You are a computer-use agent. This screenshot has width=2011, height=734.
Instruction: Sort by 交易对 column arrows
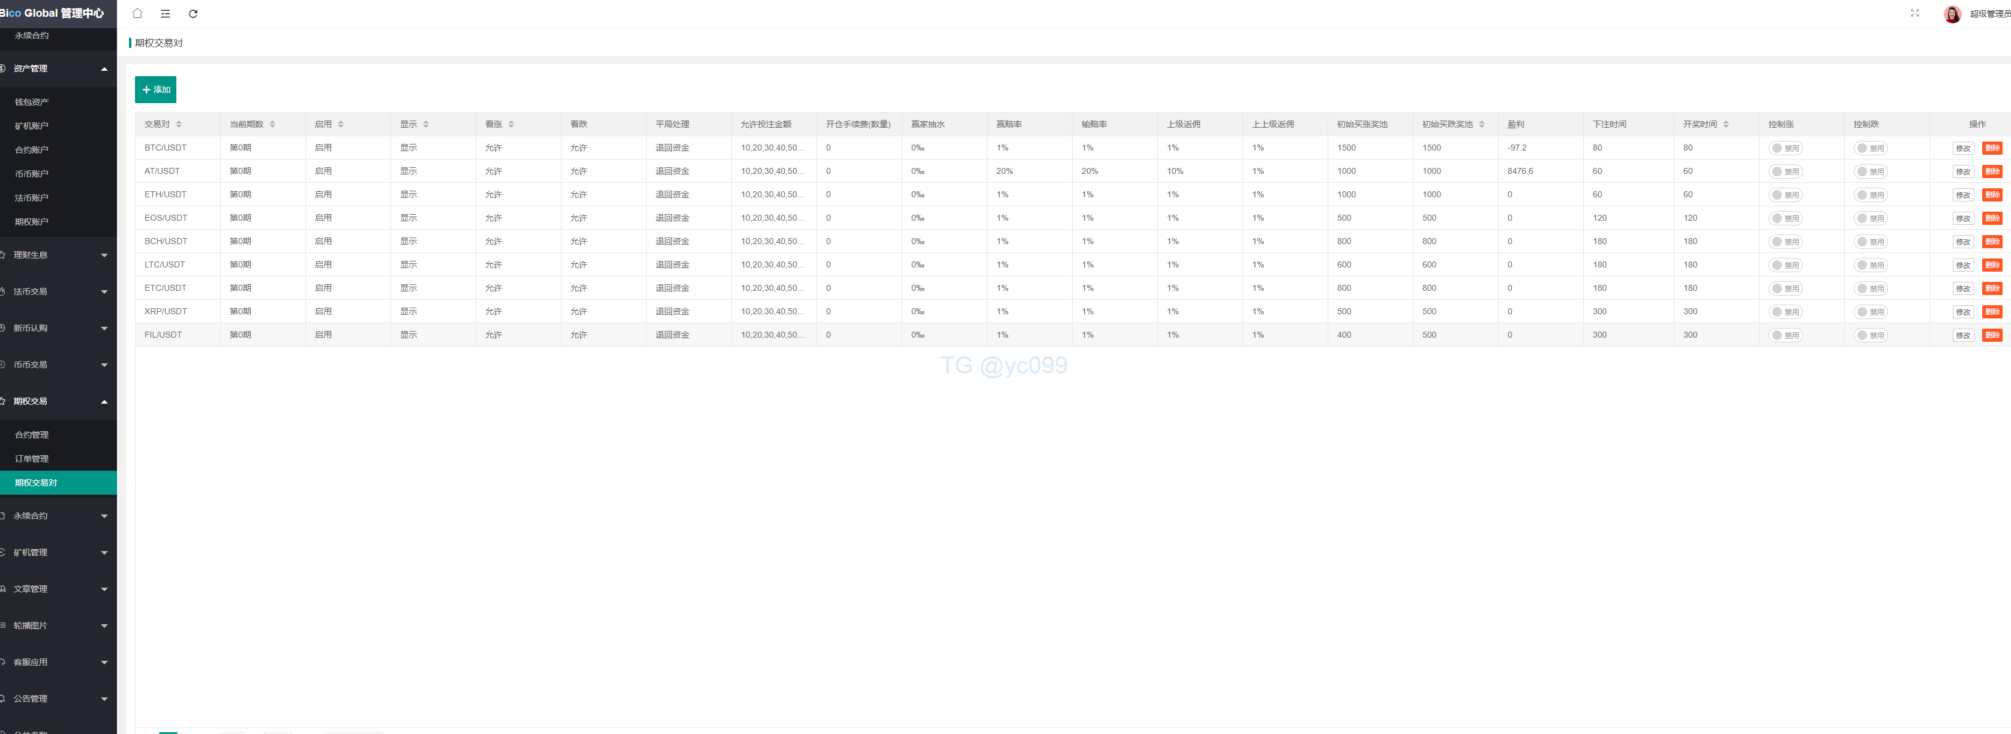coord(179,125)
